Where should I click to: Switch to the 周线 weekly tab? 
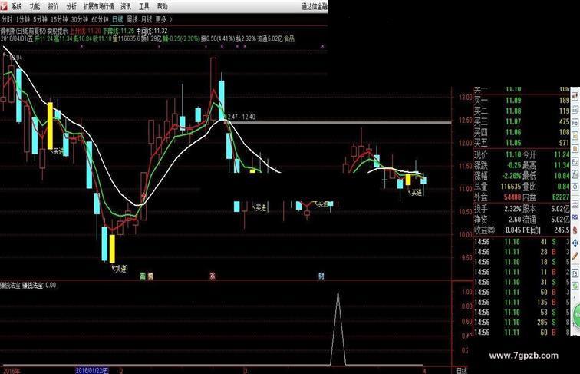[x=132, y=19]
